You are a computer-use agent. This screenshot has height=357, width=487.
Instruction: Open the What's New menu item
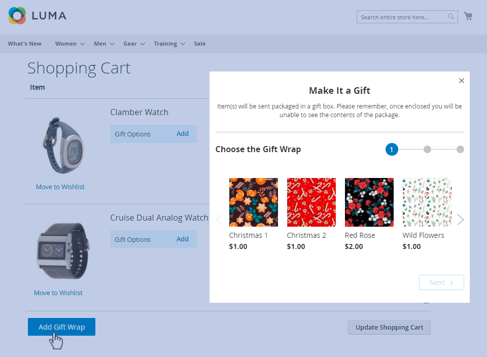pyautogui.click(x=25, y=44)
